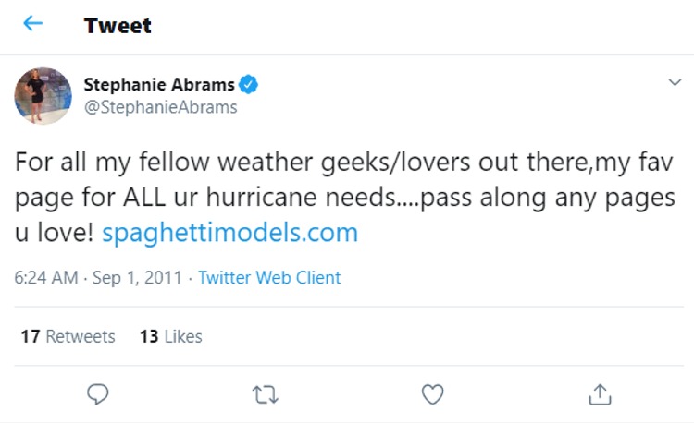
Task: Expand the tweet options chevron
Action: coord(674,83)
